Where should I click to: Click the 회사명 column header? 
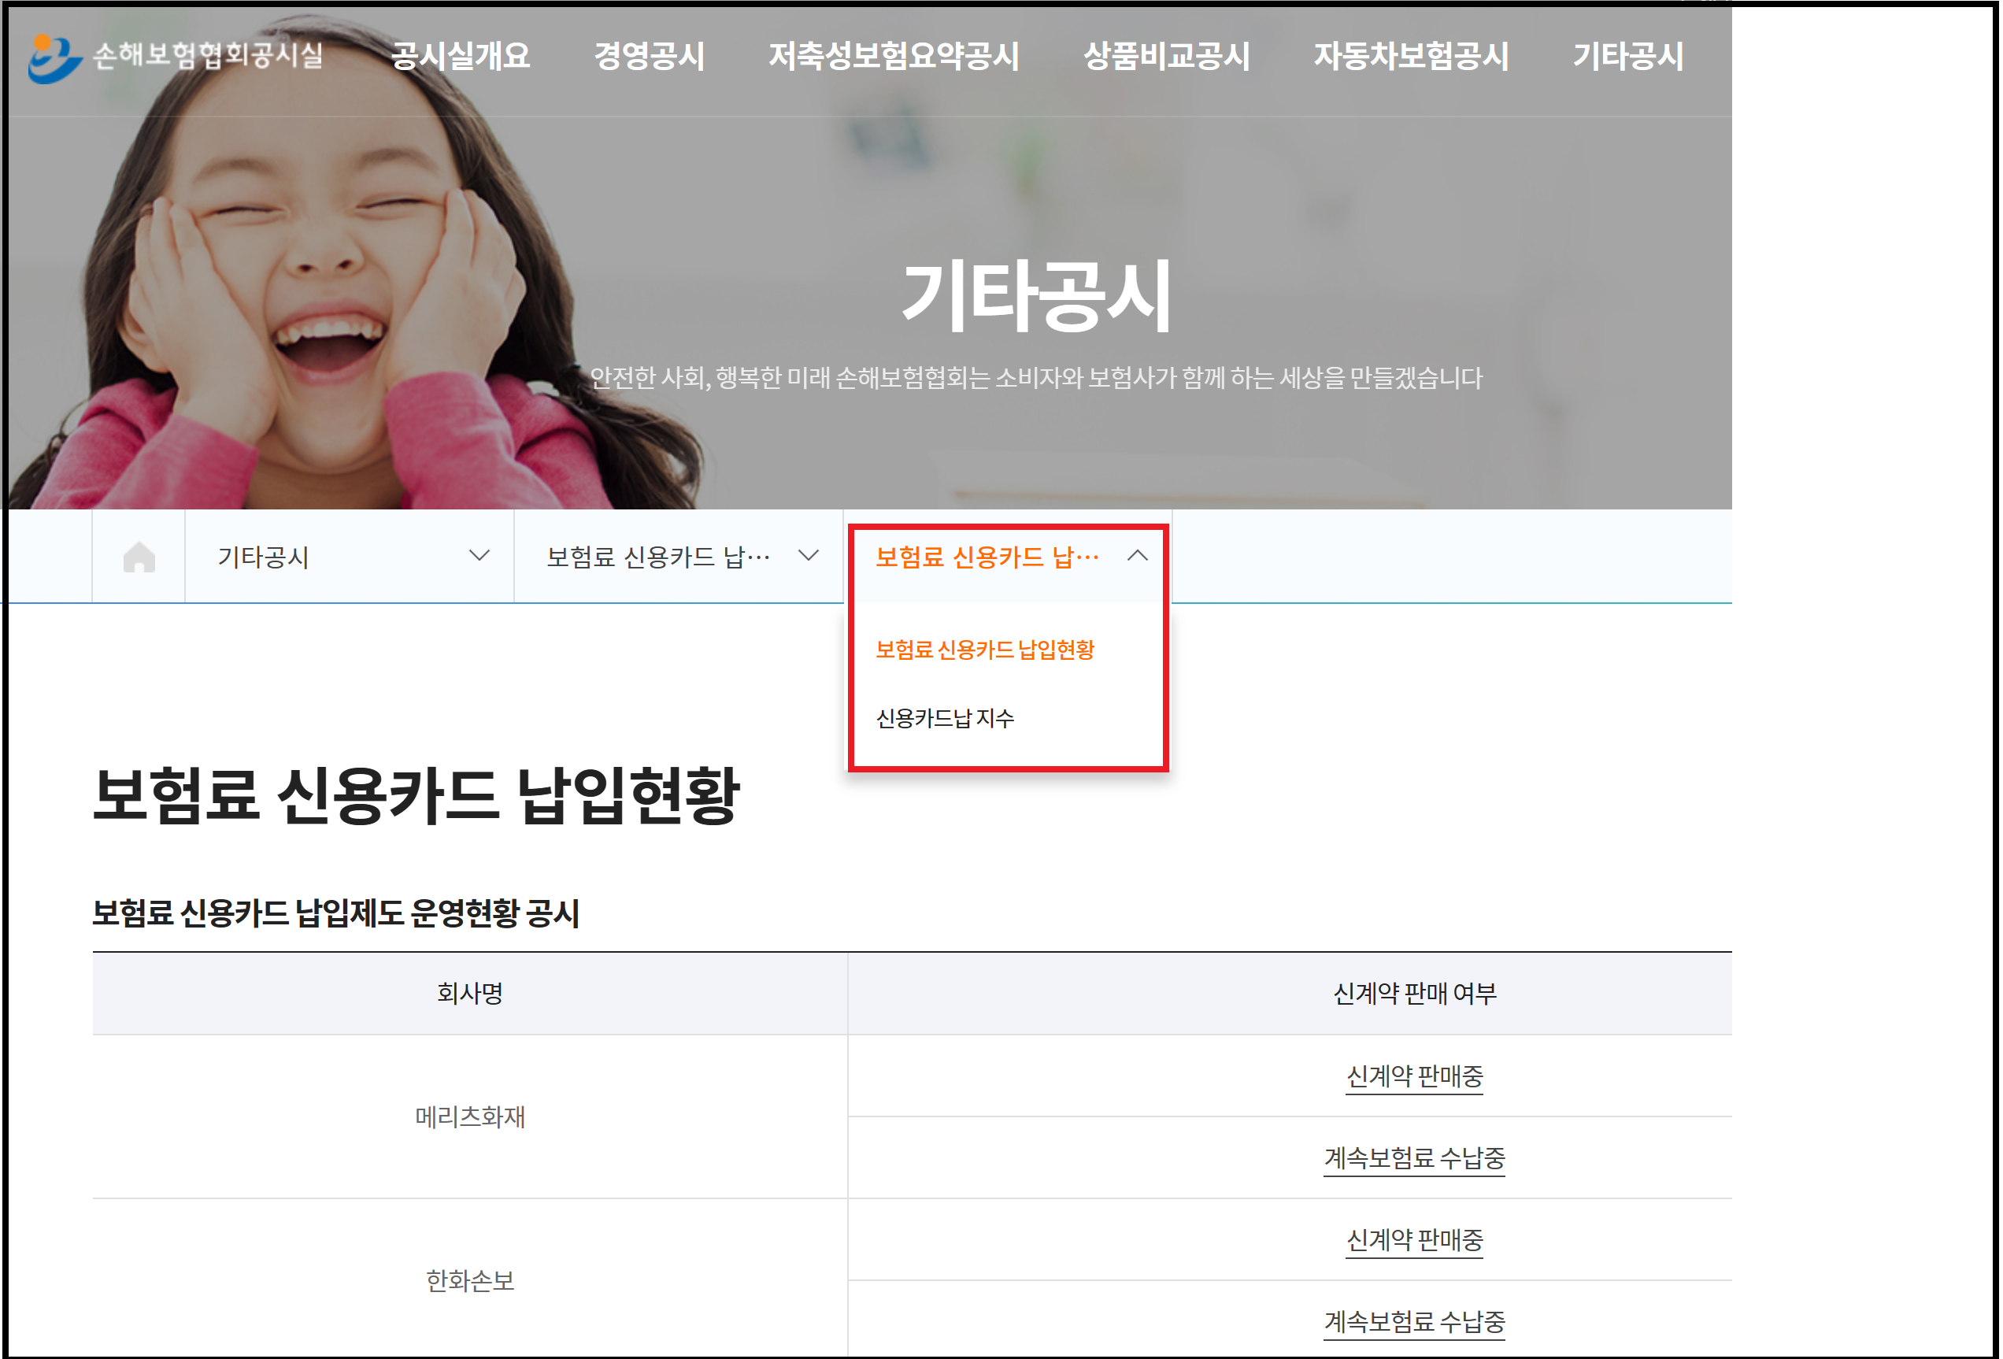click(470, 993)
